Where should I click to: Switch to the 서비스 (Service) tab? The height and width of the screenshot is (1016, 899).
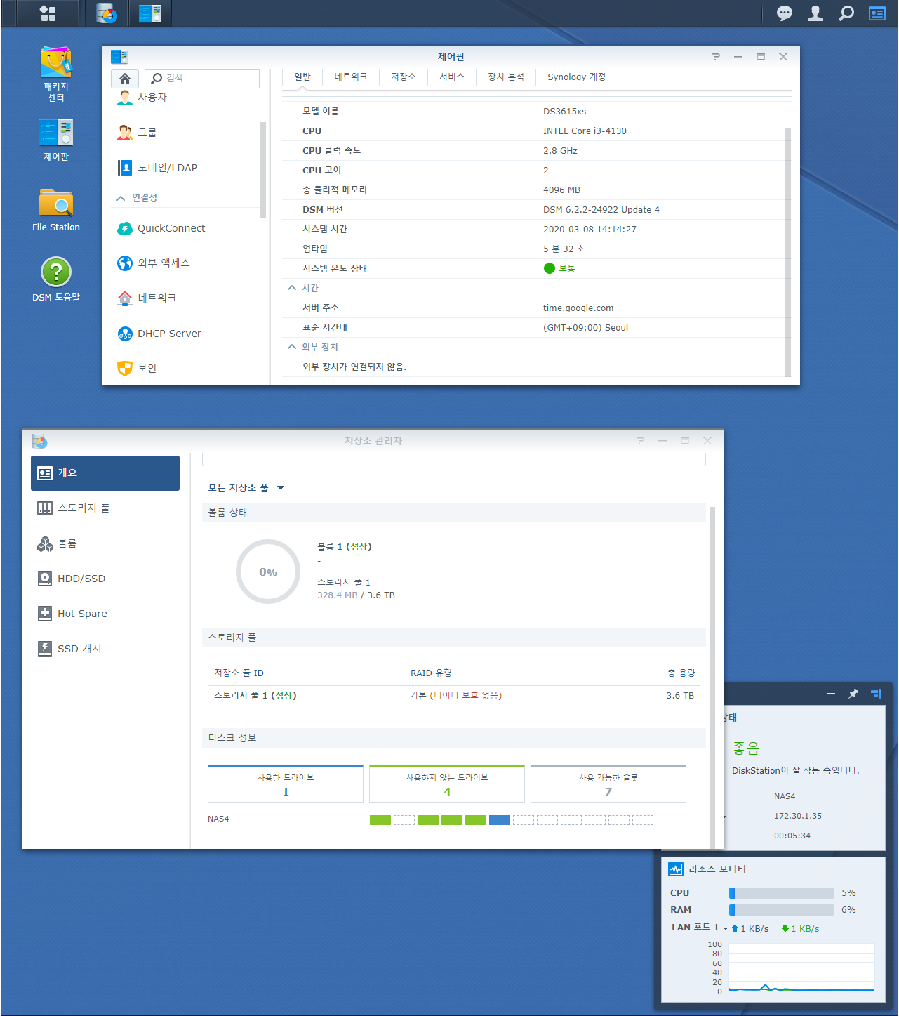point(452,77)
